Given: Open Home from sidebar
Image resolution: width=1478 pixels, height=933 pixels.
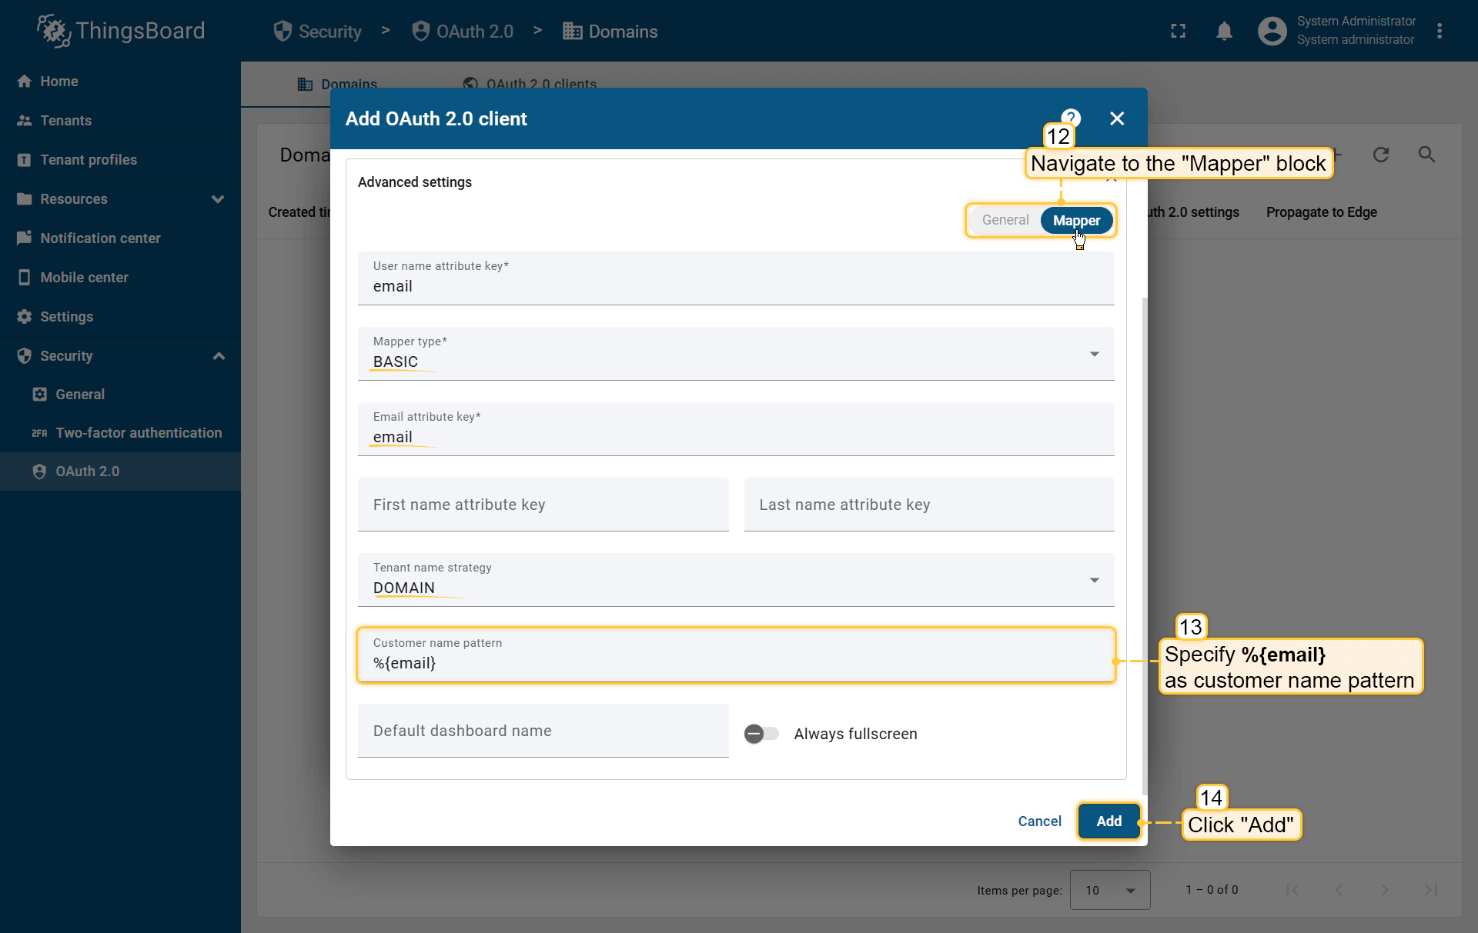Looking at the screenshot, I should 59,82.
